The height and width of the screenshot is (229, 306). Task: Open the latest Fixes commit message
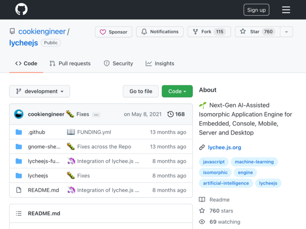click(83, 114)
